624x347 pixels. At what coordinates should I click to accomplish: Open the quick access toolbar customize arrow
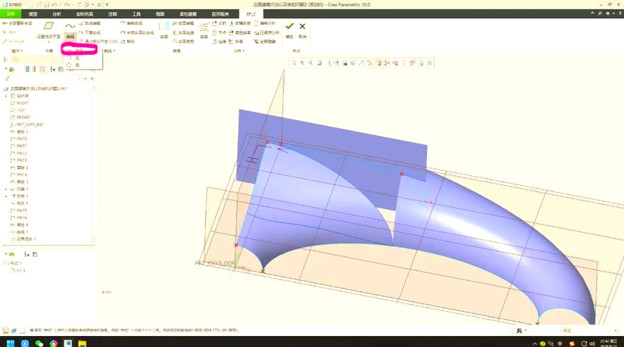pos(107,4)
